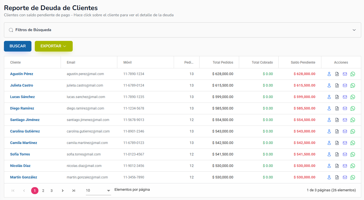Image resolution: width=364 pixels, height=200 pixels.
Task: Click pending balance $ 541,500.00
Action: (x=305, y=154)
